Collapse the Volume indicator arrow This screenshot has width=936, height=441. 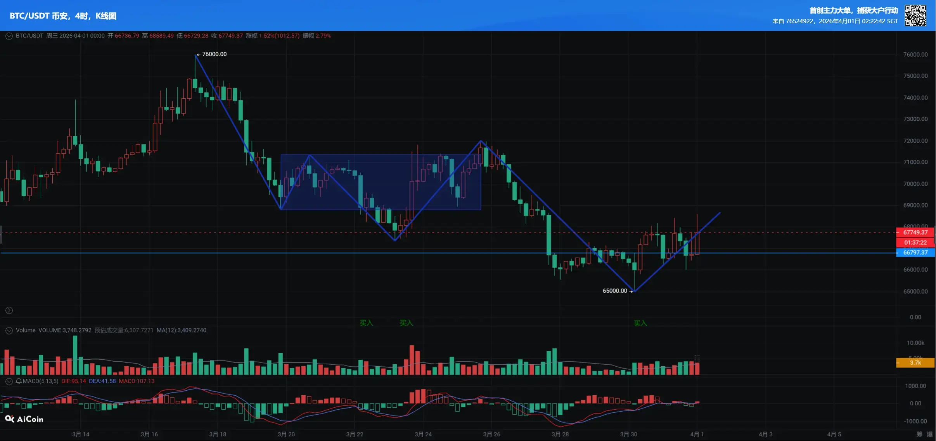[9, 331]
